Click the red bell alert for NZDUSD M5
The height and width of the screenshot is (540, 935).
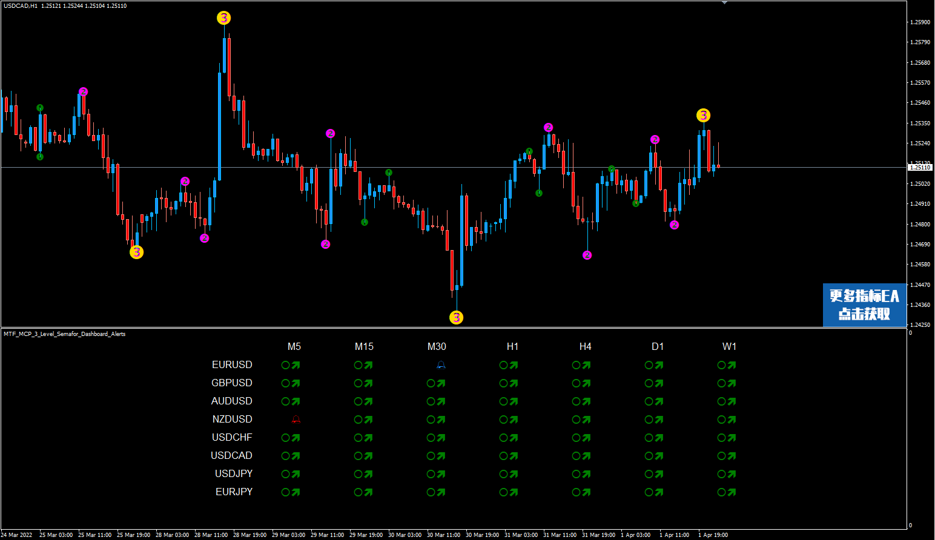click(x=296, y=420)
